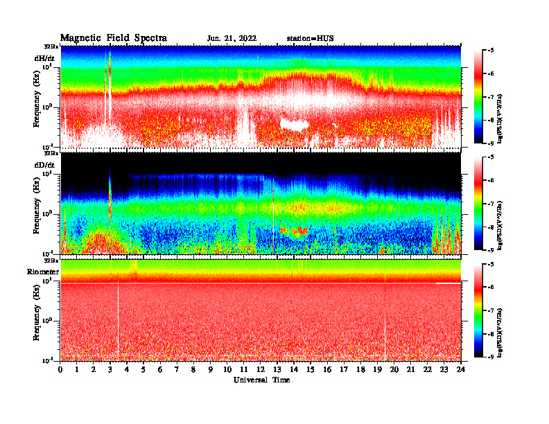Click the "station=HUS" label
This screenshot has height=424, width=549.
click(310, 39)
